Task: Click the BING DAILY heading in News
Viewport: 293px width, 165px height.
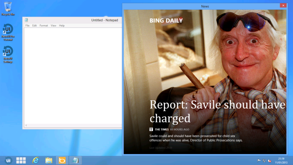Action: pyautogui.click(x=166, y=21)
